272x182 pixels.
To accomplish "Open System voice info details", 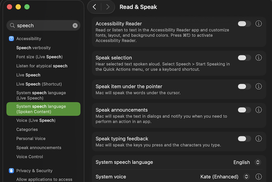I will (259, 177).
